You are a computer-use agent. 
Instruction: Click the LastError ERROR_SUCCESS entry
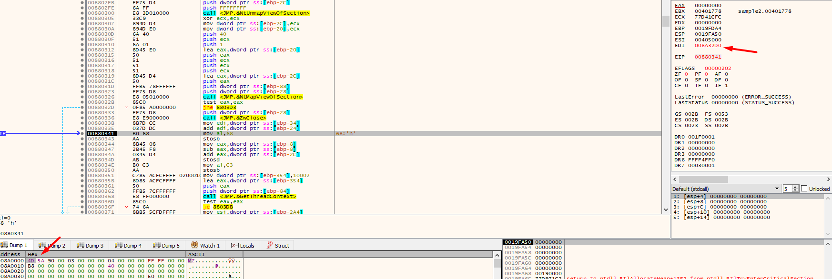733,97
